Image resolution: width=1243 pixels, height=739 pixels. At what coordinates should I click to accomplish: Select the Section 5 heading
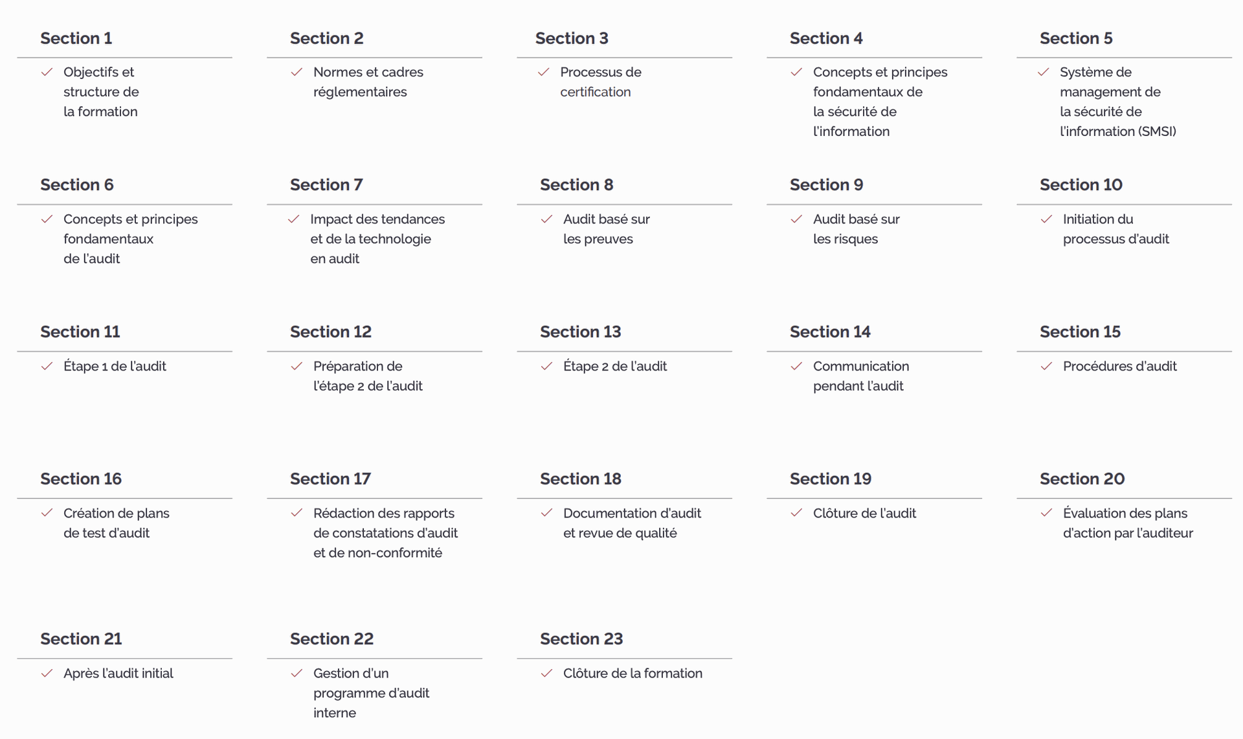tap(1076, 38)
